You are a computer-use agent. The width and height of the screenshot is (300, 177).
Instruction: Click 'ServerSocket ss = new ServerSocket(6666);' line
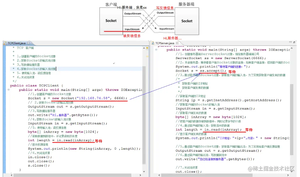click(x=221, y=58)
